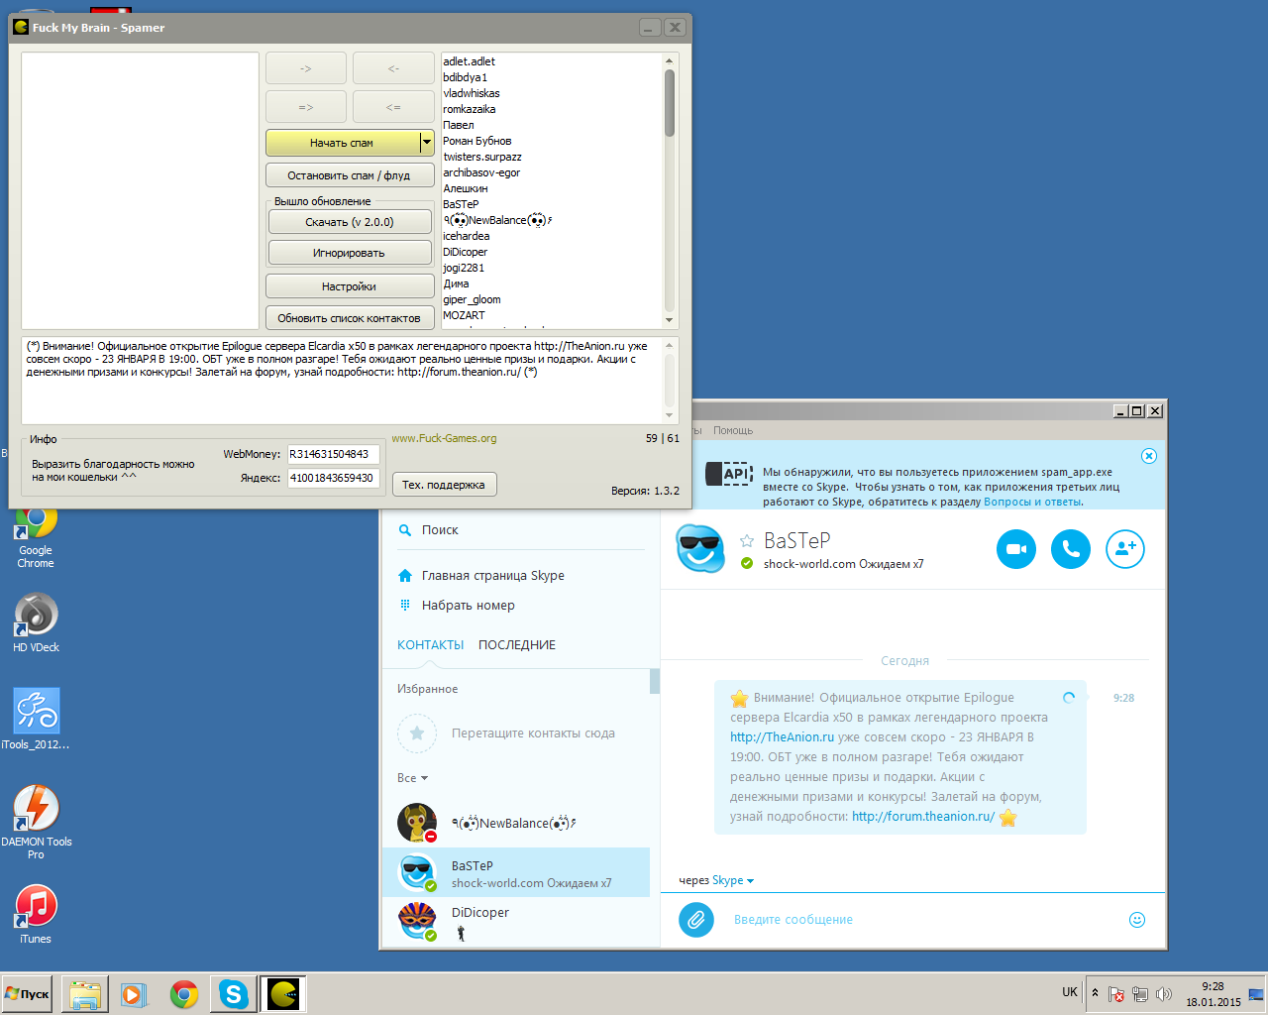Start a video call with BaSTeP
The height and width of the screenshot is (1015, 1268).
[1015, 549]
